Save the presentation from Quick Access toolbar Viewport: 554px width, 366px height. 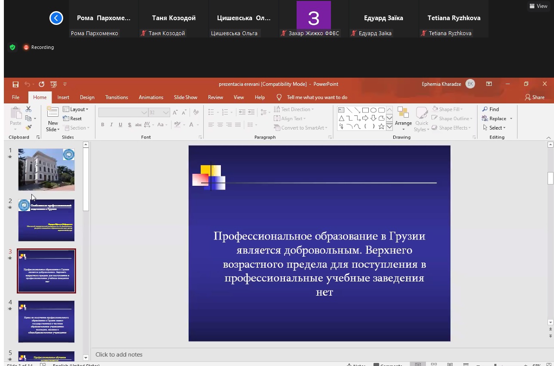(15, 85)
